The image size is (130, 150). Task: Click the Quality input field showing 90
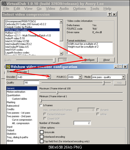point(31,83)
